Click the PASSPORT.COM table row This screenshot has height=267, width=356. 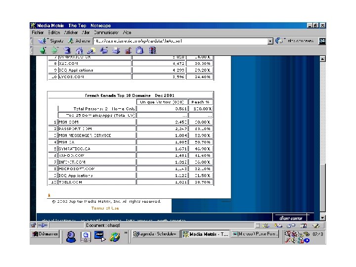tap(131, 129)
